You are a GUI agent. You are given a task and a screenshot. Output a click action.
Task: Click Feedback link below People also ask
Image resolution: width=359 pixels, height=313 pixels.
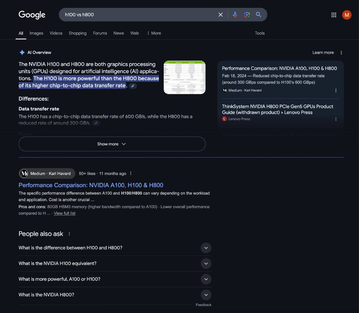tap(204, 305)
